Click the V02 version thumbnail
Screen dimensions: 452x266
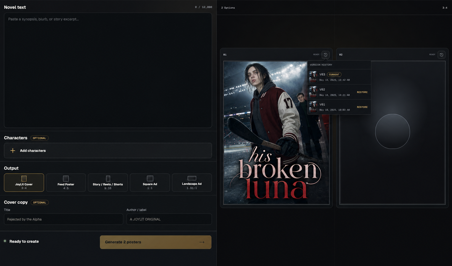[x=313, y=92]
